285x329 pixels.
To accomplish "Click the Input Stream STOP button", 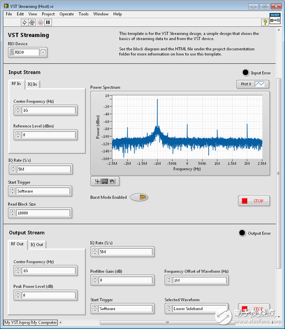I will 254,201.
